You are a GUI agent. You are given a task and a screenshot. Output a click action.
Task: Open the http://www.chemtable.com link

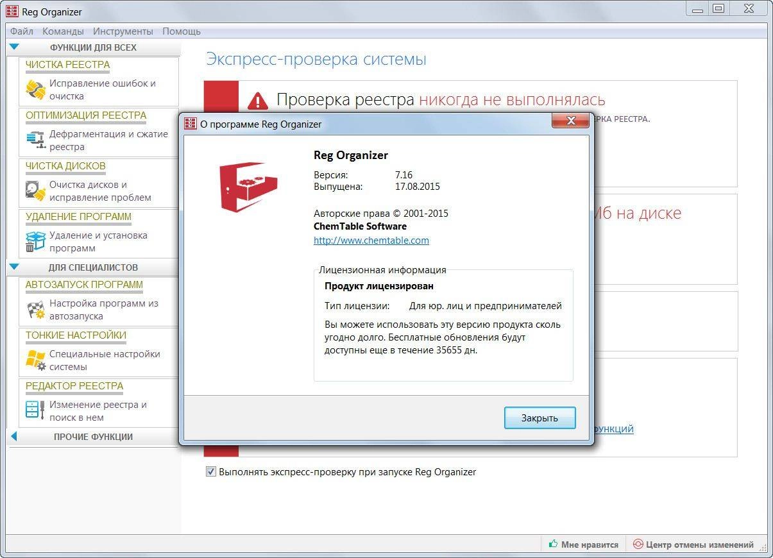pos(371,241)
